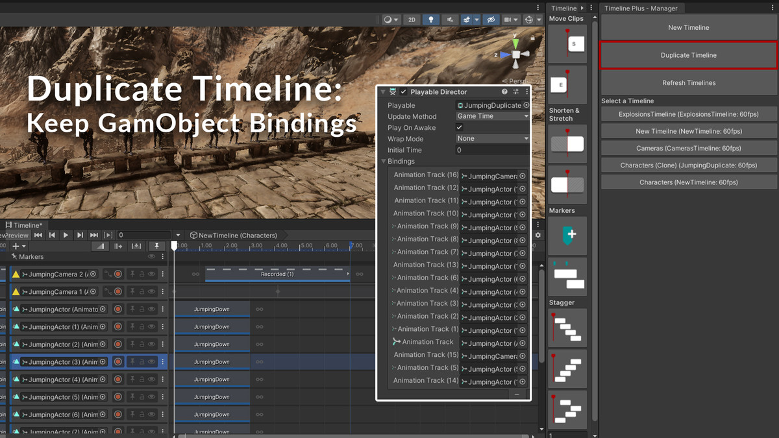Switch to the Timeline Plus - Manager tab
This screenshot has width=779, height=438.
[x=643, y=8]
